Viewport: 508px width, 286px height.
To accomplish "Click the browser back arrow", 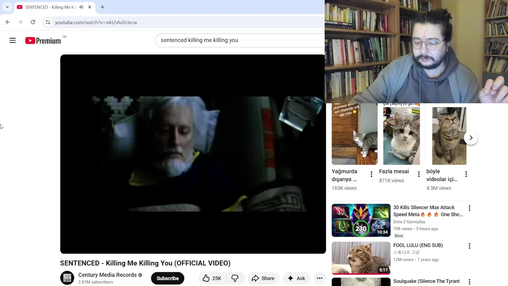I will 8,22.
